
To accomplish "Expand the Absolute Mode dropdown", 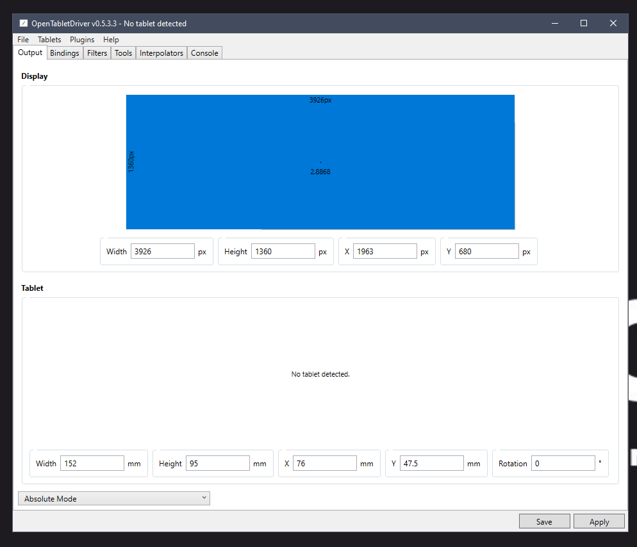I will click(114, 498).
